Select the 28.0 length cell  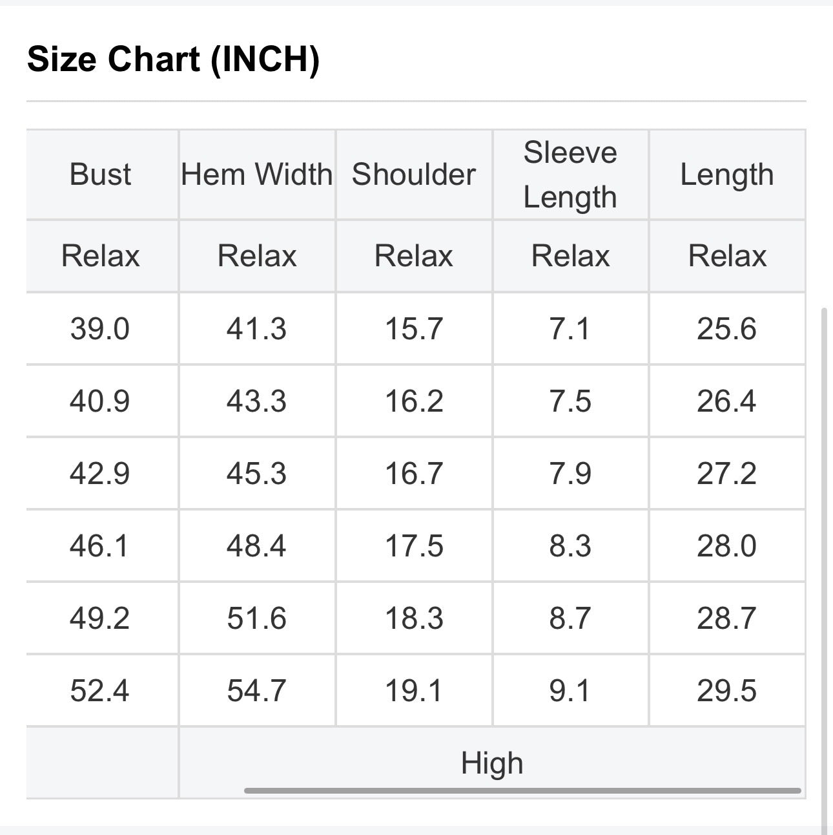pyautogui.click(x=727, y=545)
